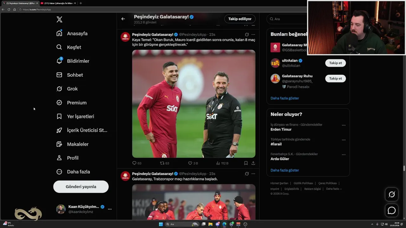The width and height of the screenshot is (406, 228).
Task: Reply to Kaya Temel post with 63 comments
Action: point(137,163)
